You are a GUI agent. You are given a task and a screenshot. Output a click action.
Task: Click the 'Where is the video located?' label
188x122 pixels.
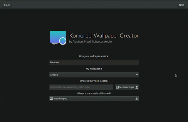(x=94, y=81)
